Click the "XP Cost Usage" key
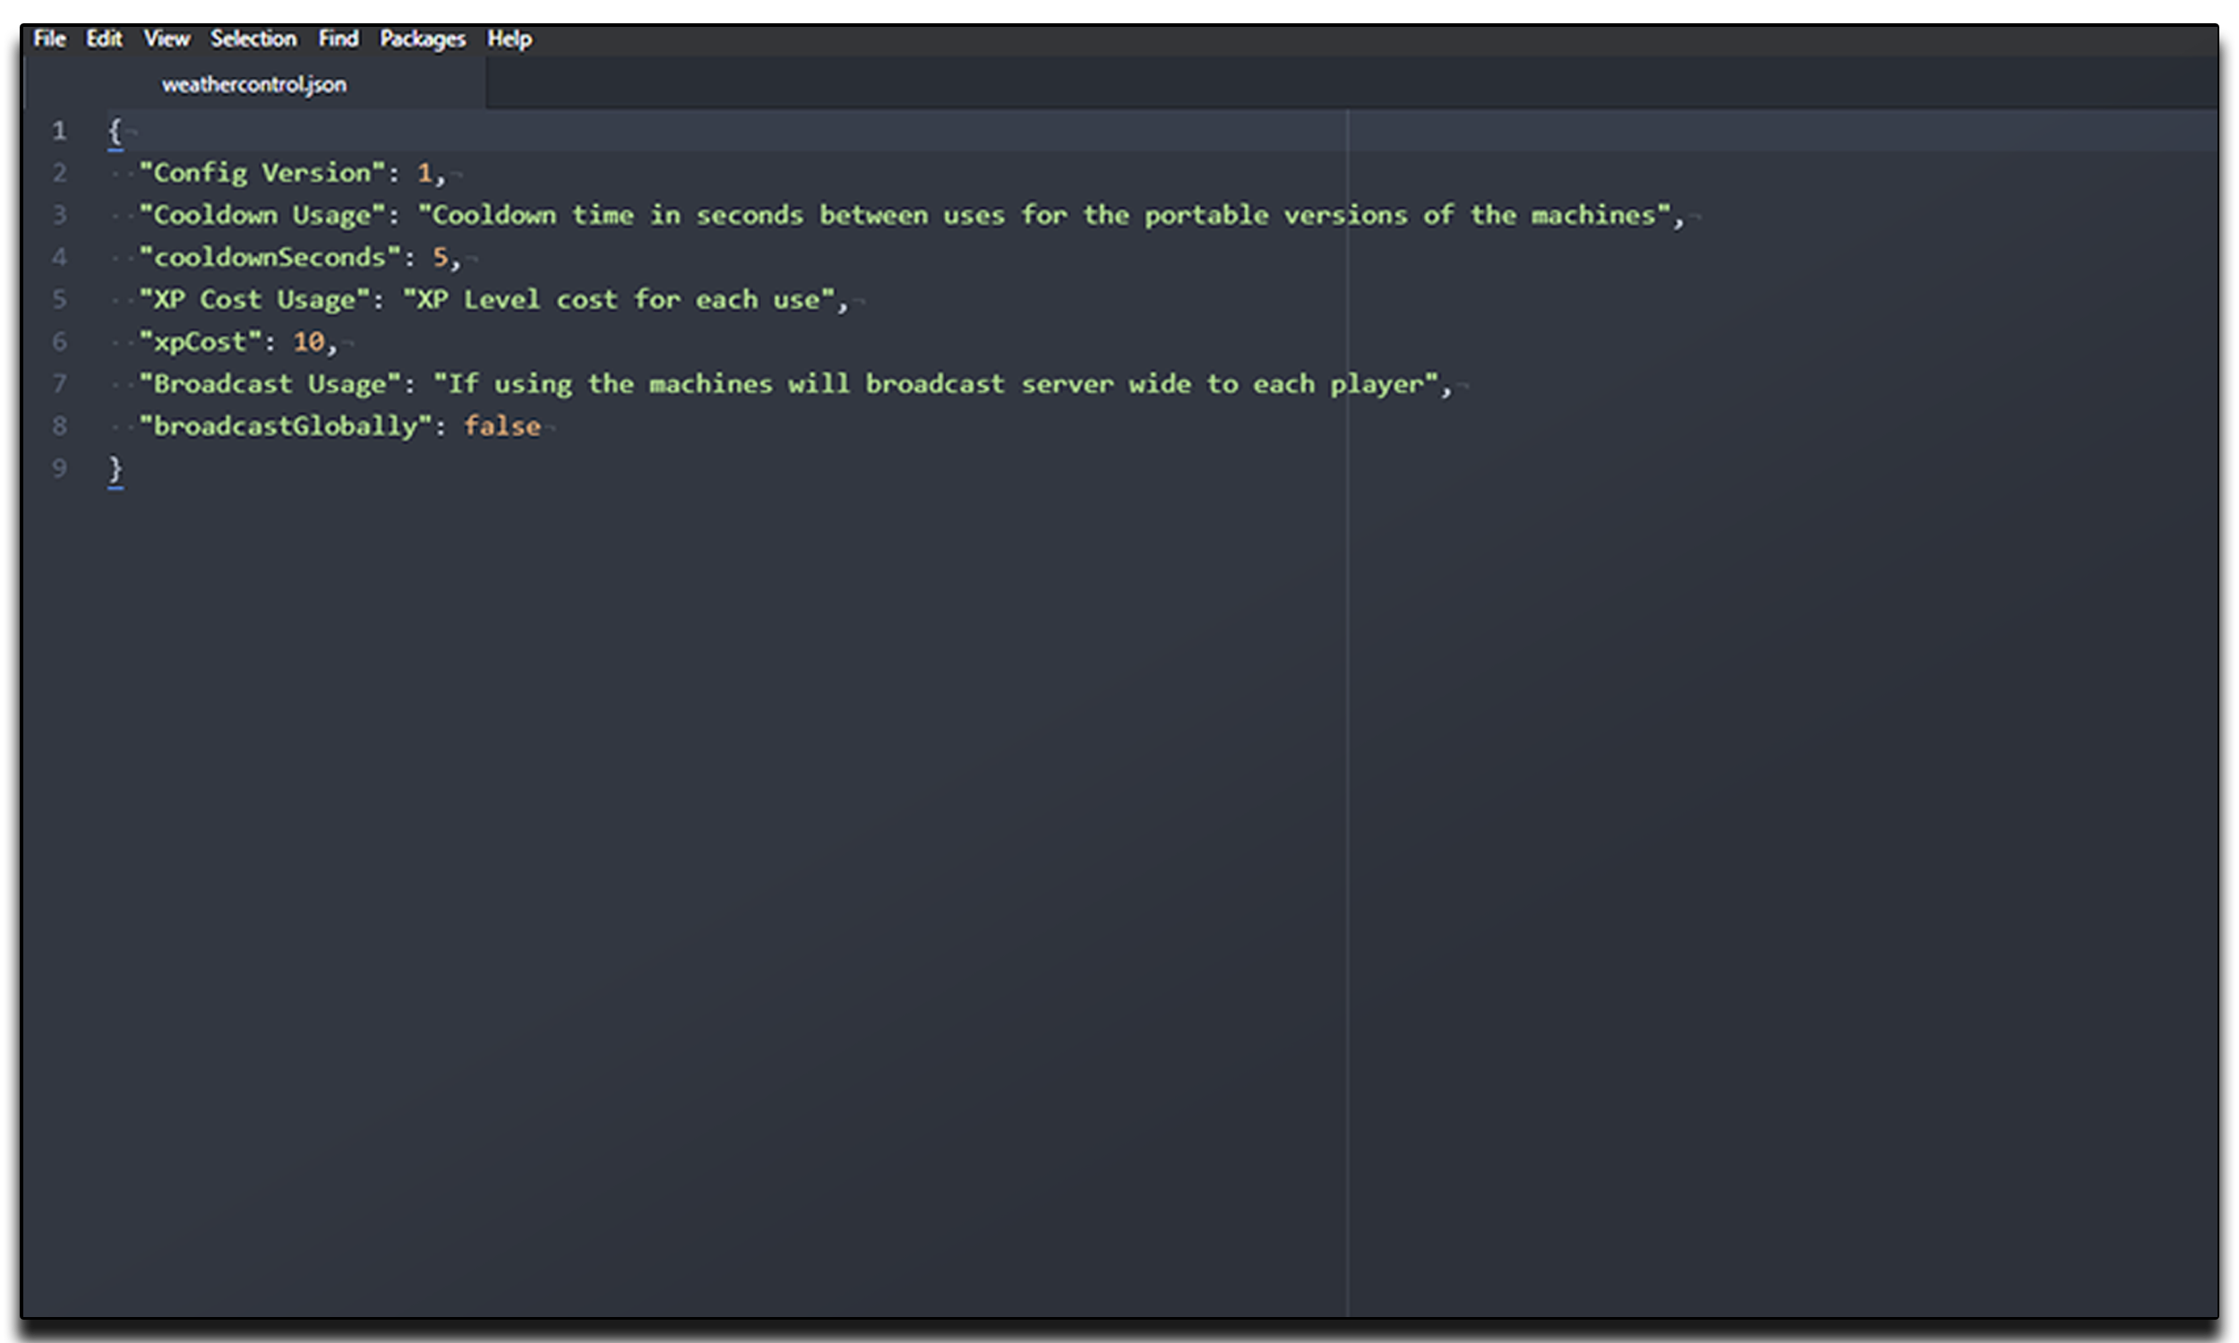The width and height of the screenshot is (2239, 1343). [254, 300]
